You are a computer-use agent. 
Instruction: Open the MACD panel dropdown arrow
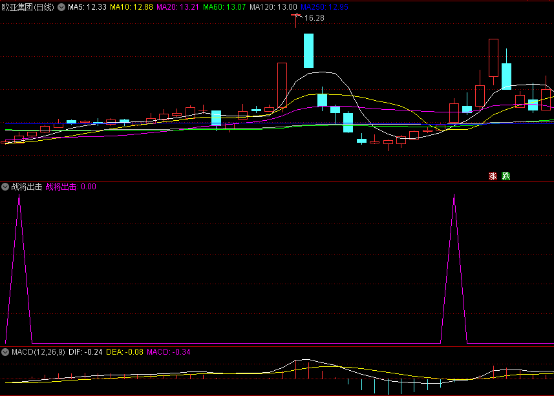tap(5, 352)
